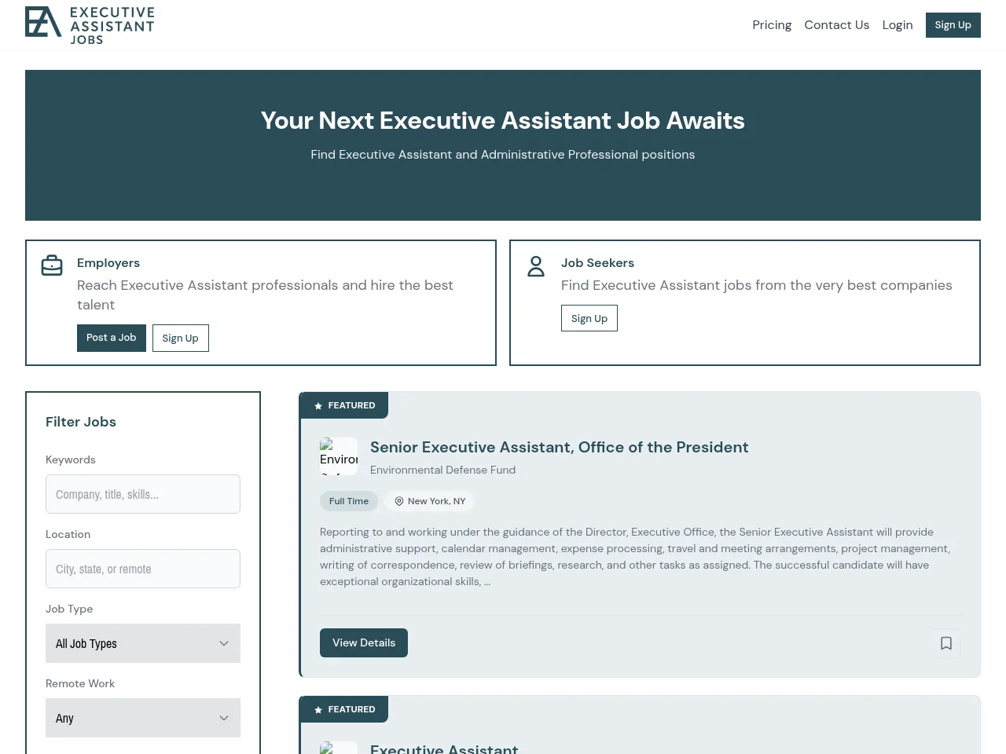1006x754 pixels.
Task: Open the Job Type dropdown
Action: point(143,643)
